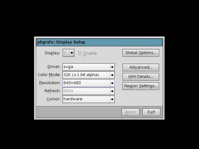The width and height of the screenshot is (199, 149).
Task: Open Region Settings button
Action: (x=141, y=86)
